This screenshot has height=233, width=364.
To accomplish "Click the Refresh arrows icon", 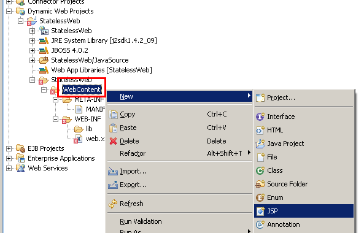I will [113, 204].
